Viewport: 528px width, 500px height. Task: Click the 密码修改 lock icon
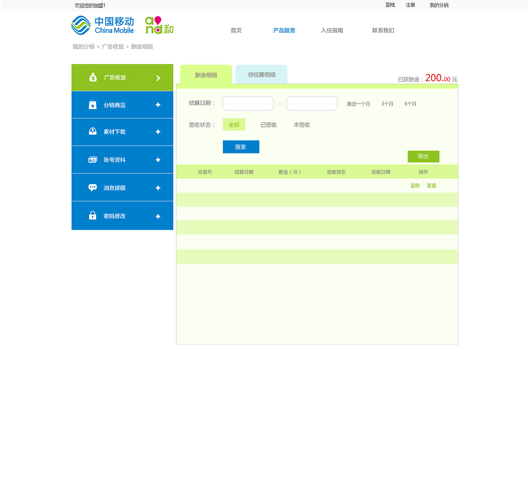[92, 215]
